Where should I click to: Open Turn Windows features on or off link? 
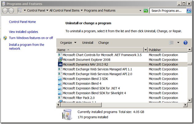pyautogui.click(x=31, y=38)
